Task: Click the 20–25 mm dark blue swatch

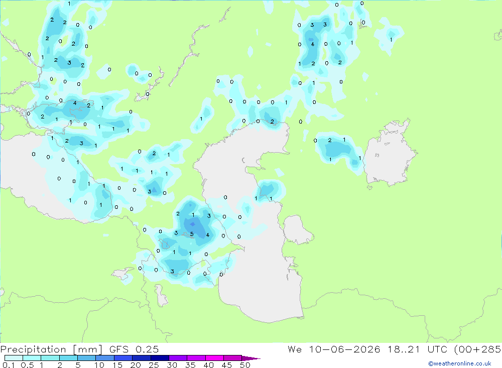Action: tap(141, 358)
